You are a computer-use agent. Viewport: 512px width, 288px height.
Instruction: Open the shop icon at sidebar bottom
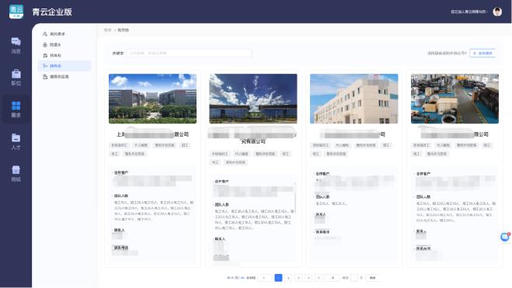pos(16,174)
